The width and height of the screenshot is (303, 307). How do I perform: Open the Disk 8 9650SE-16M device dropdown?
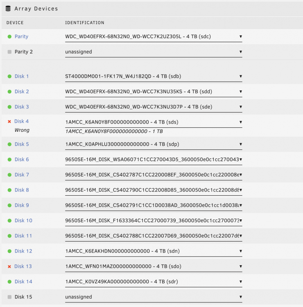[x=154, y=190]
